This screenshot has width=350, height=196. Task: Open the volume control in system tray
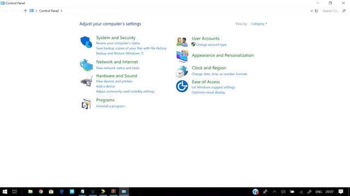(283, 192)
